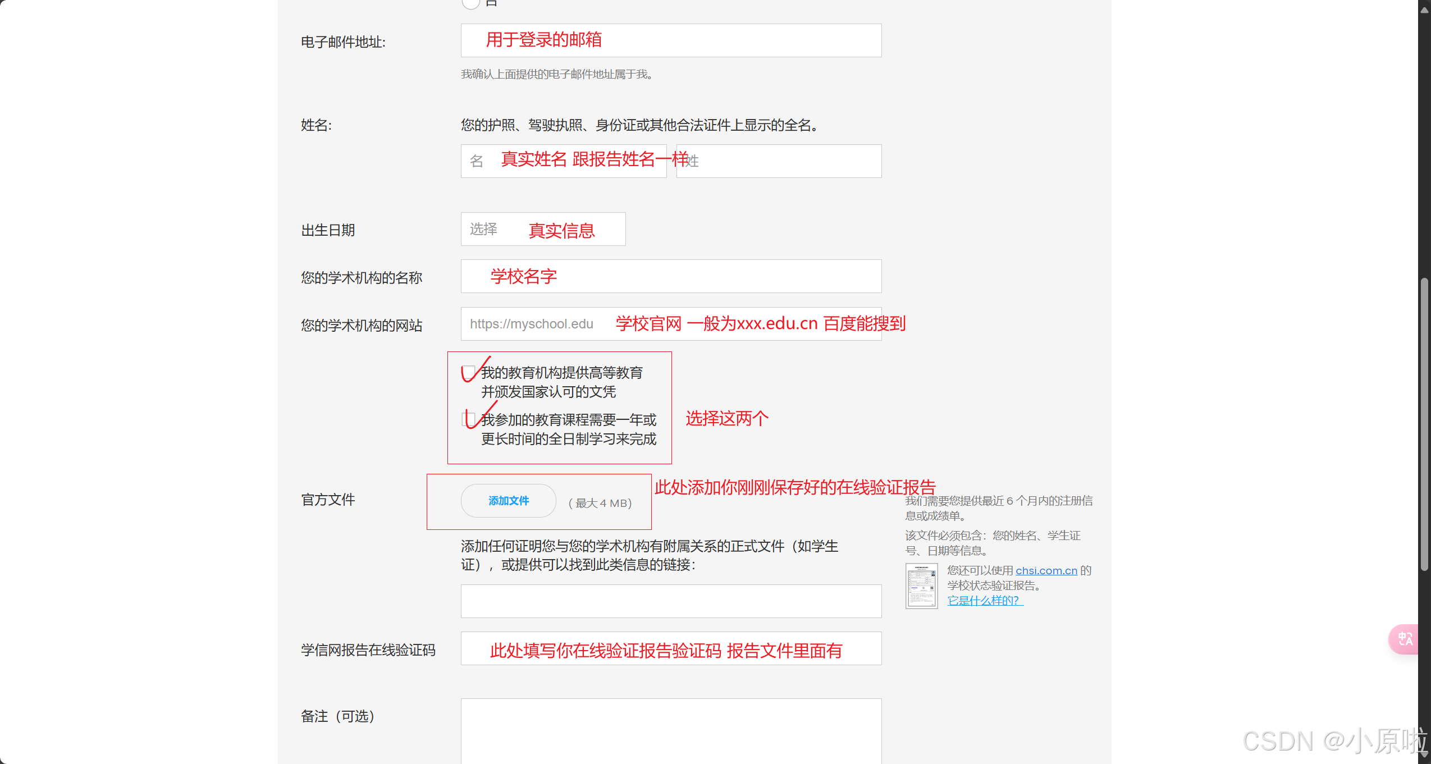The height and width of the screenshot is (764, 1431).
Task: Click the scrollbar down arrow
Action: click(x=1424, y=755)
